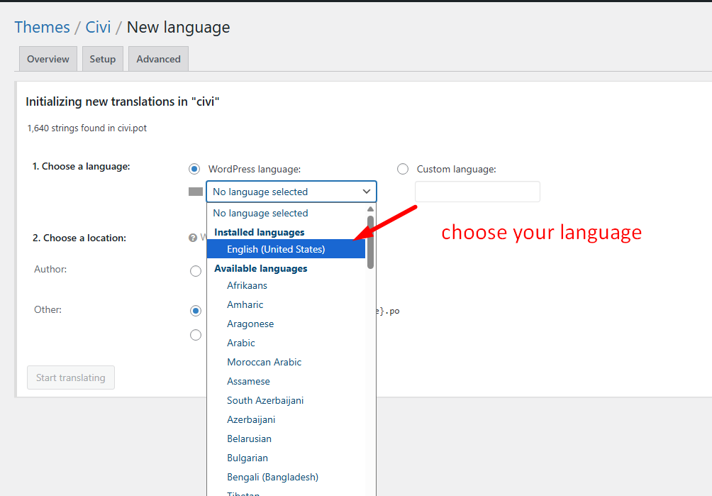Screen dimensions: 712x496
Task: Select the Custom language radio button
Action: pyautogui.click(x=403, y=169)
